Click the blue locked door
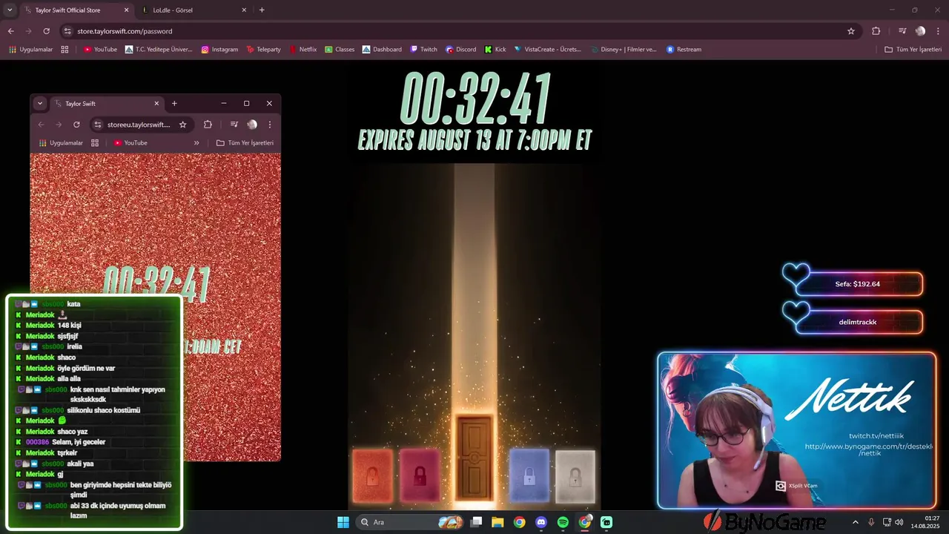This screenshot has height=534, width=949. (x=529, y=475)
